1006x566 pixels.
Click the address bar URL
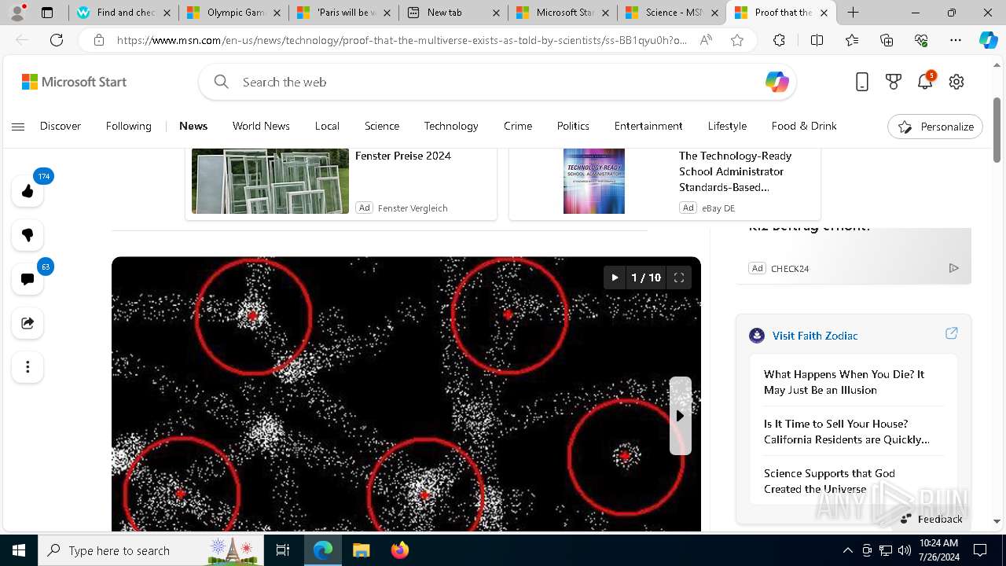tap(401, 40)
